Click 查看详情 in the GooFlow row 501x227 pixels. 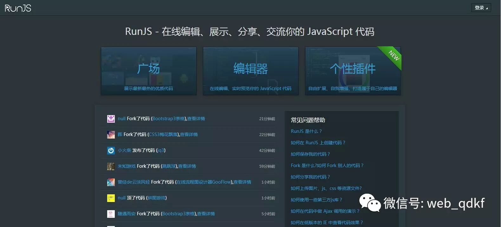pyautogui.click(x=242, y=182)
